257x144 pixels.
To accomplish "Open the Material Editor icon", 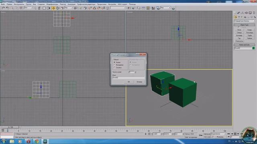I will click(x=153, y=8).
